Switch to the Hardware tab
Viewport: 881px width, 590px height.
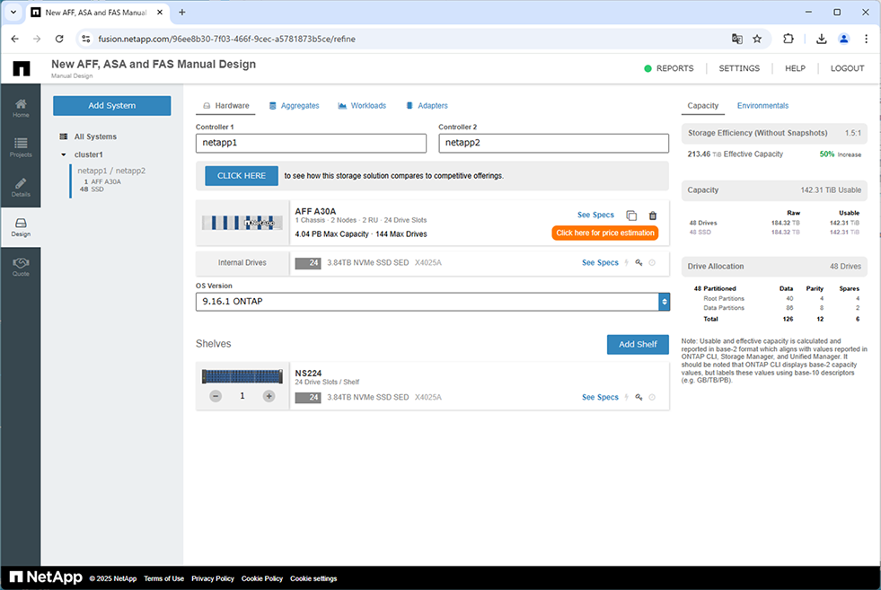point(226,106)
